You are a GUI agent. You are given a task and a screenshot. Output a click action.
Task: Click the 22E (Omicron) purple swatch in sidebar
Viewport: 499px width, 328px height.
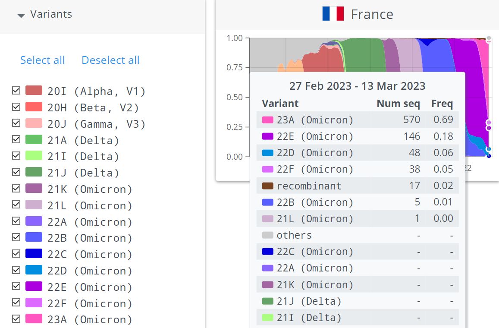(34, 287)
